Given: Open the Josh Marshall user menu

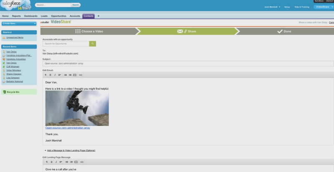Looking at the screenshot, I should (272, 7).
